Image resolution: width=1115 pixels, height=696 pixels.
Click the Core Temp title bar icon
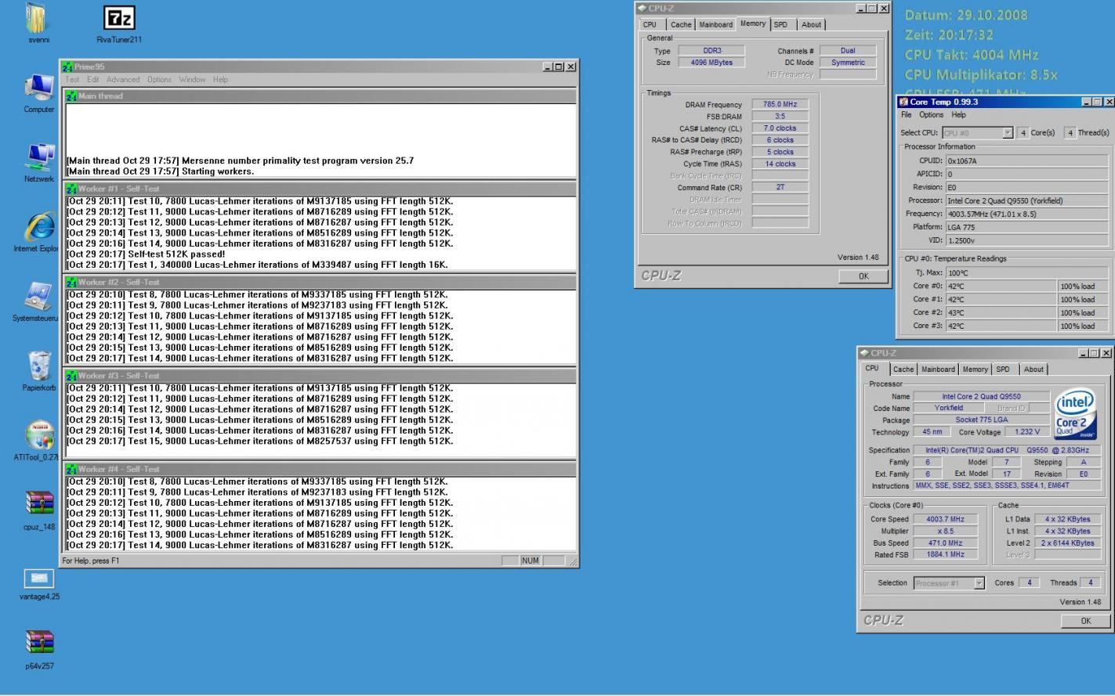point(903,102)
